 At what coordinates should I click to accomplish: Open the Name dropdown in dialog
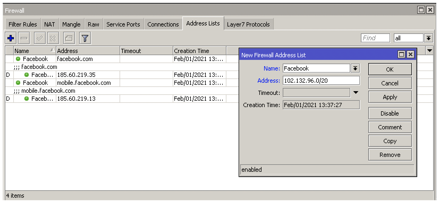355,68
